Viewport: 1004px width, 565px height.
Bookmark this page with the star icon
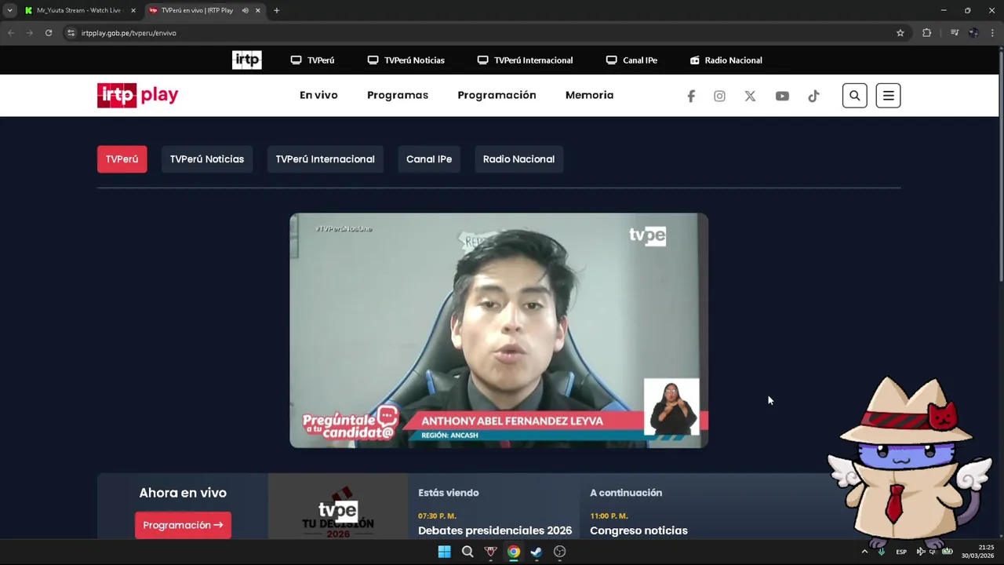pos(900,33)
